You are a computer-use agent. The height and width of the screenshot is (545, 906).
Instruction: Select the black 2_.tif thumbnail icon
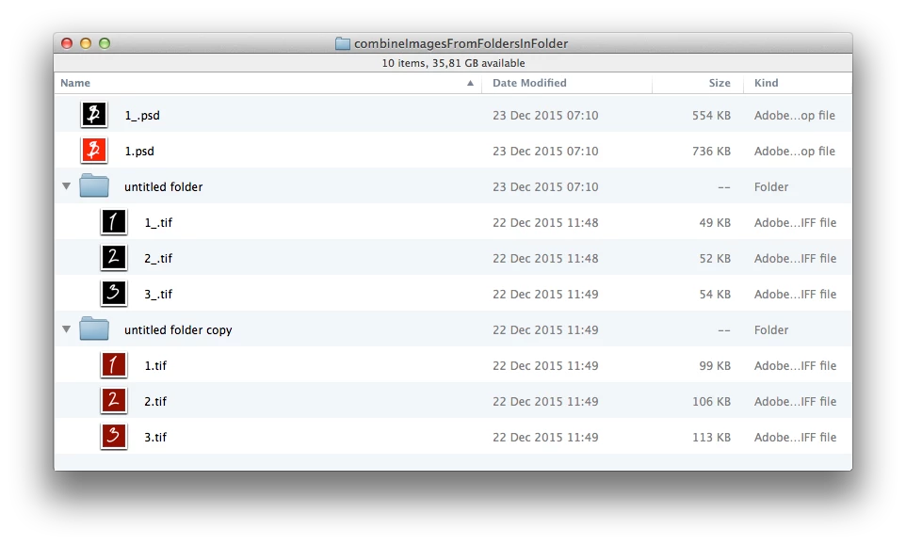tap(114, 258)
